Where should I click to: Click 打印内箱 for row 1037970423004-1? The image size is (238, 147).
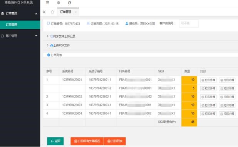pyautogui.click(x=227, y=114)
